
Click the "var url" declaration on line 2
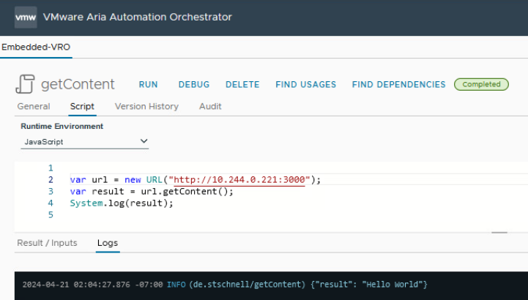pyautogui.click(x=89, y=179)
